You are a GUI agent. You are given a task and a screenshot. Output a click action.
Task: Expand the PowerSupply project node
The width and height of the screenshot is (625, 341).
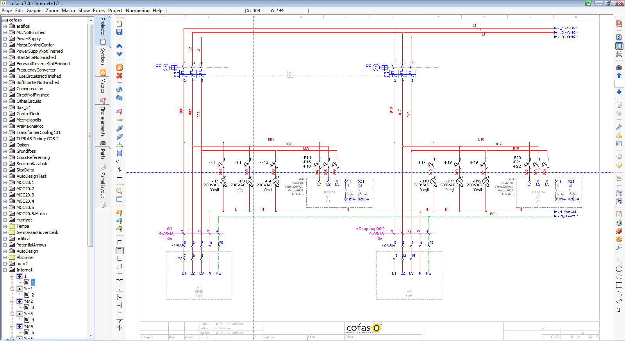pos(5,39)
